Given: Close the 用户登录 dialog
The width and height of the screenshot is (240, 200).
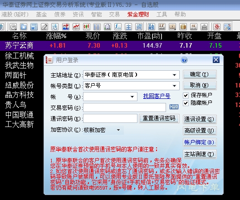Looking at the screenshot, I should pos(216,60).
